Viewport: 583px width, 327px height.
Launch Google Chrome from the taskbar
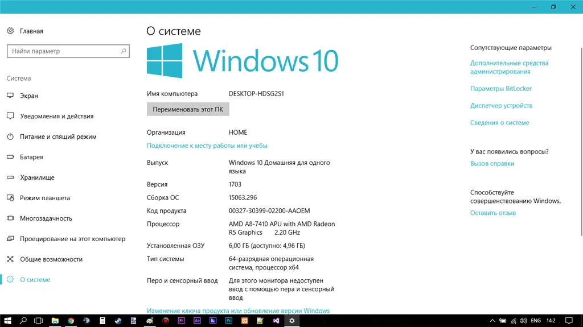tap(71, 321)
